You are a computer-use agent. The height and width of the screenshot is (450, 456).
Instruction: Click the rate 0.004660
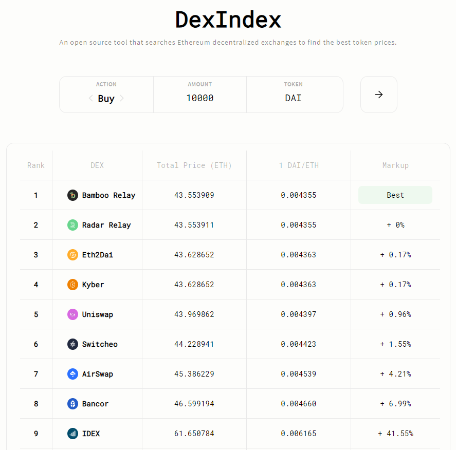(299, 404)
